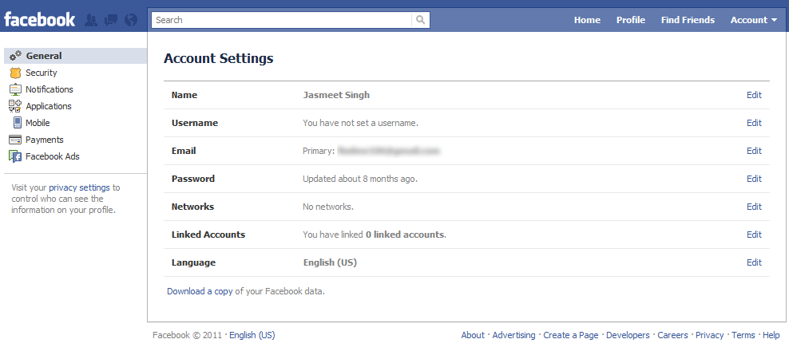Open notifications globe icon

click(131, 20)
